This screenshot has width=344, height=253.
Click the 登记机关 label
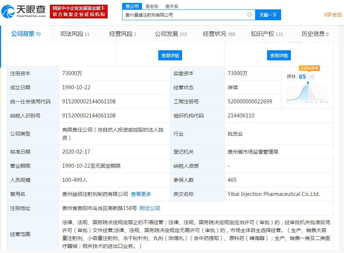point(184,152)
